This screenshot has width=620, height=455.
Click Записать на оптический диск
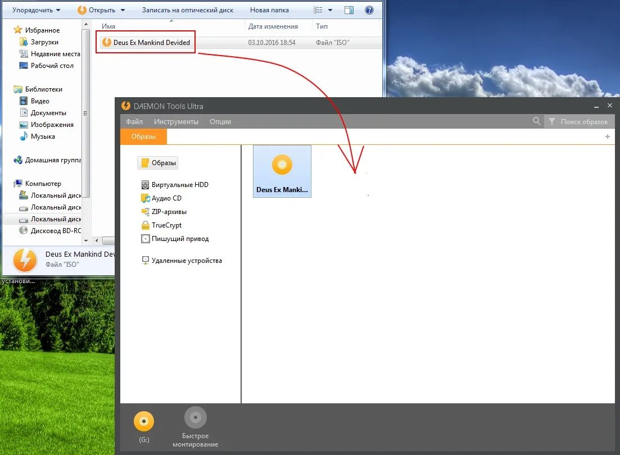click(x=187, y=10)
